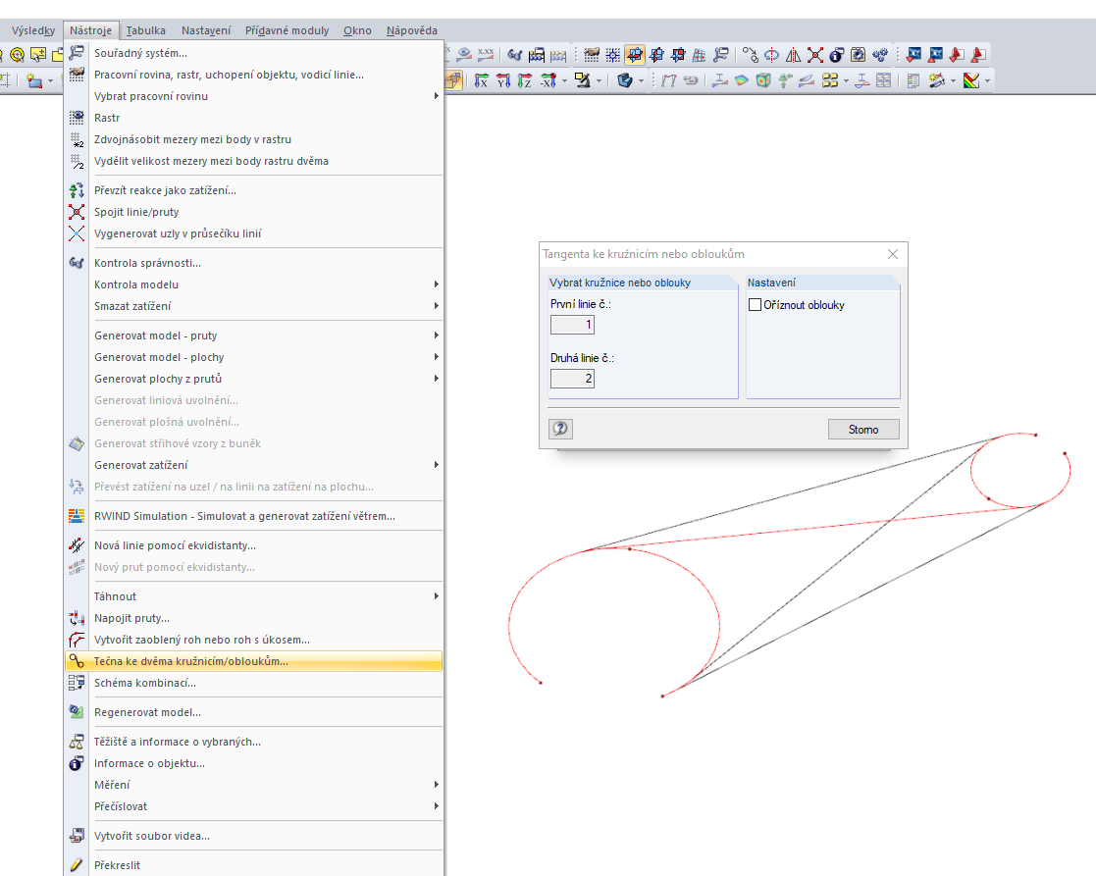Choose Vytvořit soubor videa entry
Screen dimensions: 1096x876
[x=254, y=836]
